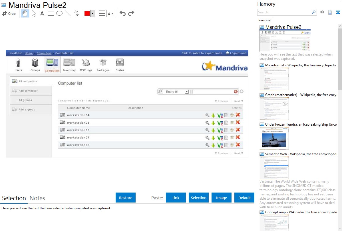This screenshot has width=342, height=231.
Task: Open the Microformat Wikipedia snapshot thumbnail
Action: tap(274, 79)
